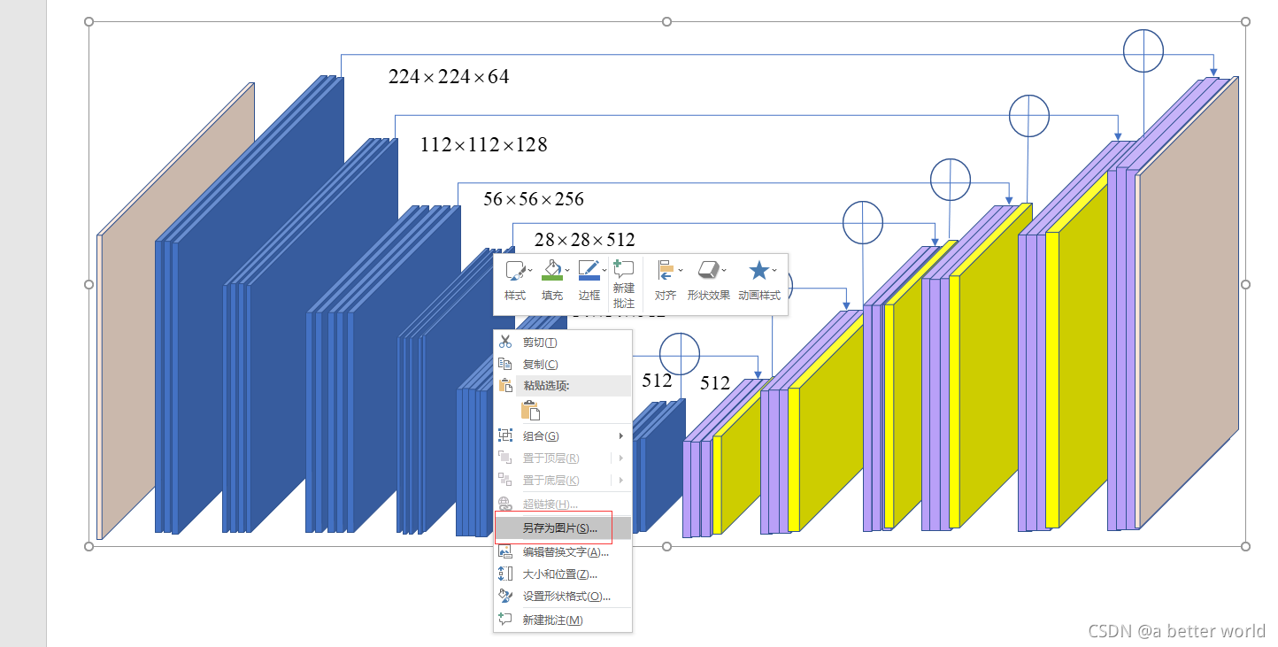Select the 224×224×64 text label
The width and height of the screenshot is (1278, 647).
tap(449, 77)
